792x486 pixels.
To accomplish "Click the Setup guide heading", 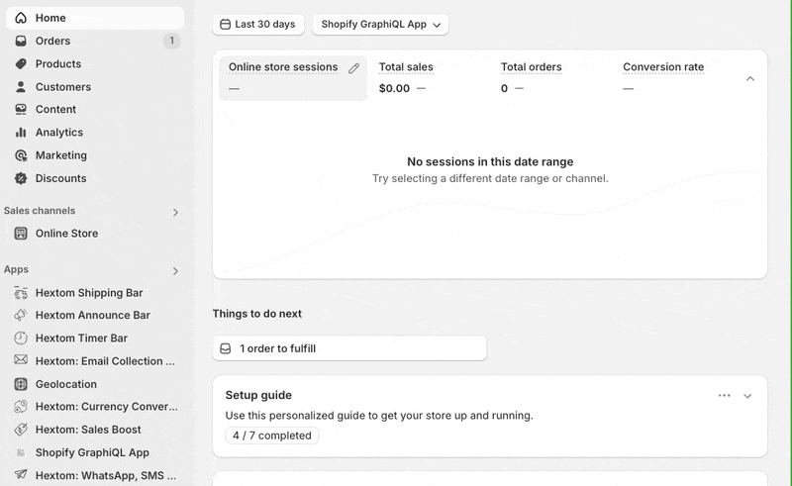I will [x=258, y=395].
